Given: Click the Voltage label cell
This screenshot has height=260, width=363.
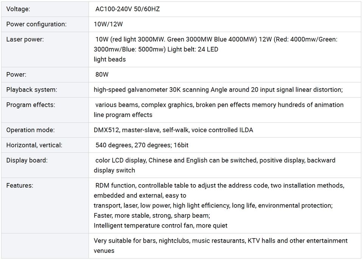Looking at the screenshot, I should (45, 9).
